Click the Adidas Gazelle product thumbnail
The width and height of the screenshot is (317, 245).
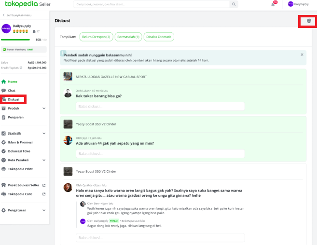click(x=68, y=77)
